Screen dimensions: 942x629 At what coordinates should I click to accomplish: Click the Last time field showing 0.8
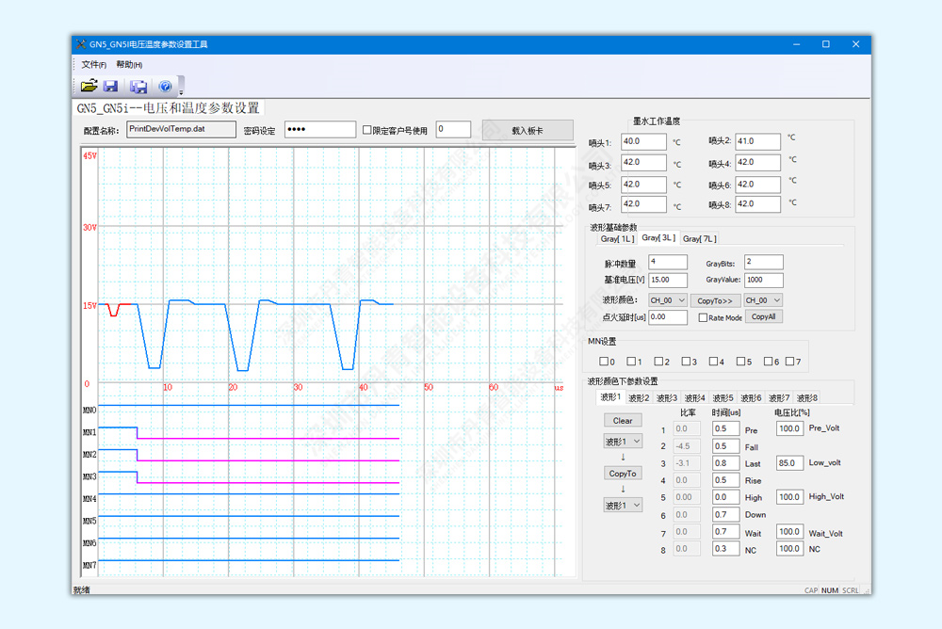pyautogui.click(x=725, y=463)
